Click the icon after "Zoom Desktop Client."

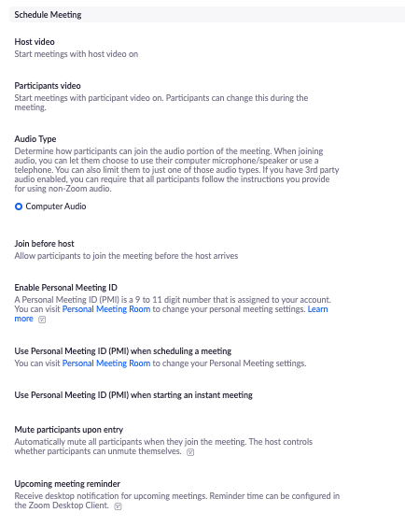tap(118, 506)
